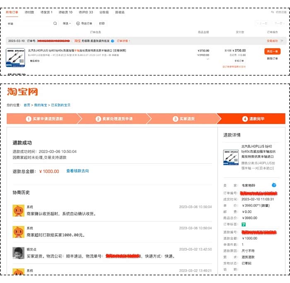This screenshot has width=290, height=283.
Task: Switch to the 待收货 10 tab
Action: pos(65,12)
